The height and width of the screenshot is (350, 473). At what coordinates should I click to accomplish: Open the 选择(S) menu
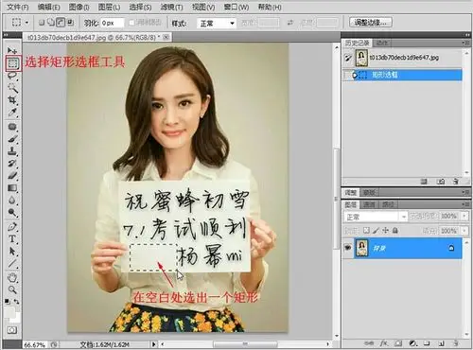(x=140, y=7)
